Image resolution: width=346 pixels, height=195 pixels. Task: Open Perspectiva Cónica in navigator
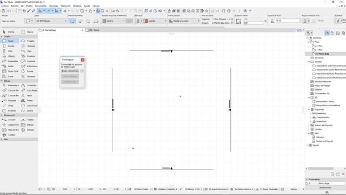click(x=323, y=101)
